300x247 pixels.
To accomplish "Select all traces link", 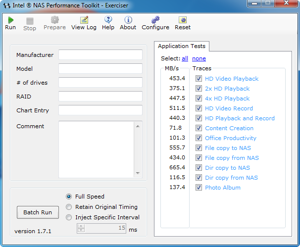I will click(x=185, y=58).
